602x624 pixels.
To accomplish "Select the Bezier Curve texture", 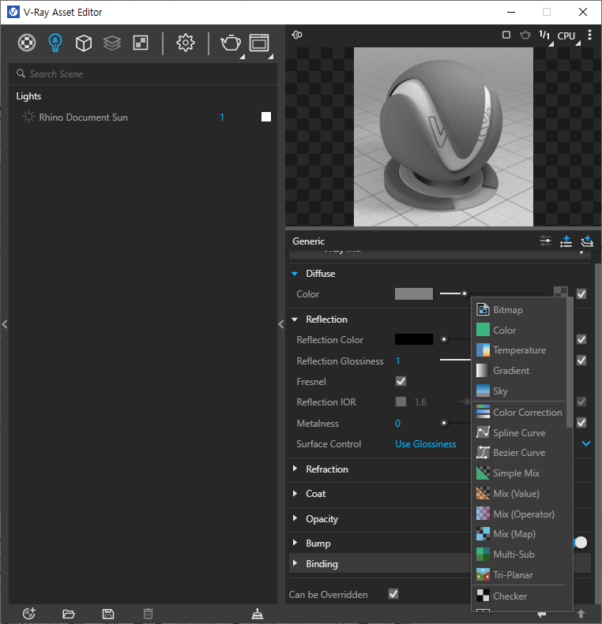I will 519,453.
